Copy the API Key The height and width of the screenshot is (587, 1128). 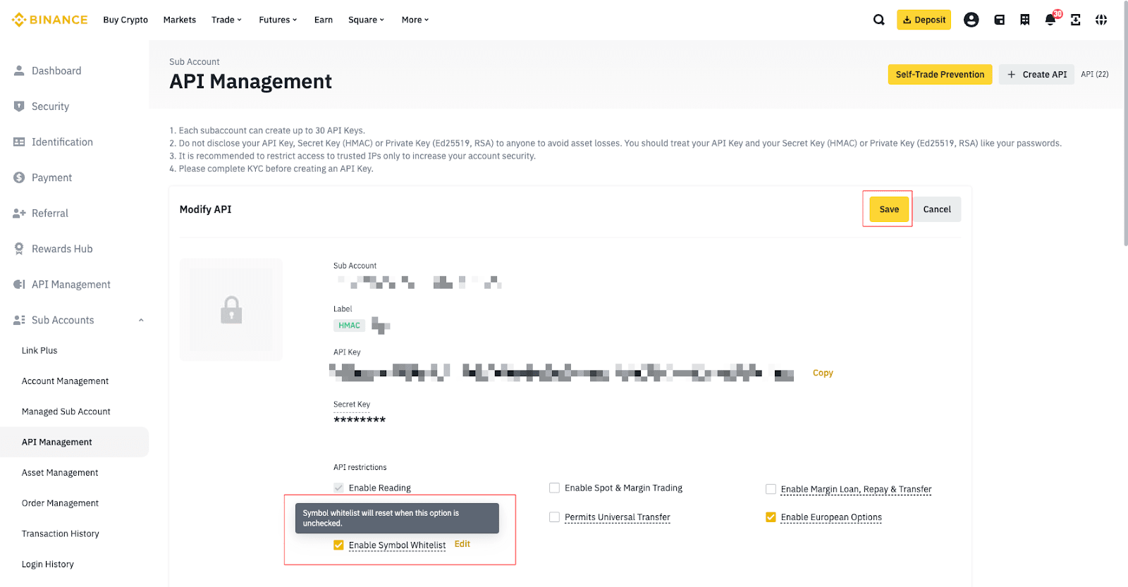pyautogui.click(x=823, y=373)
